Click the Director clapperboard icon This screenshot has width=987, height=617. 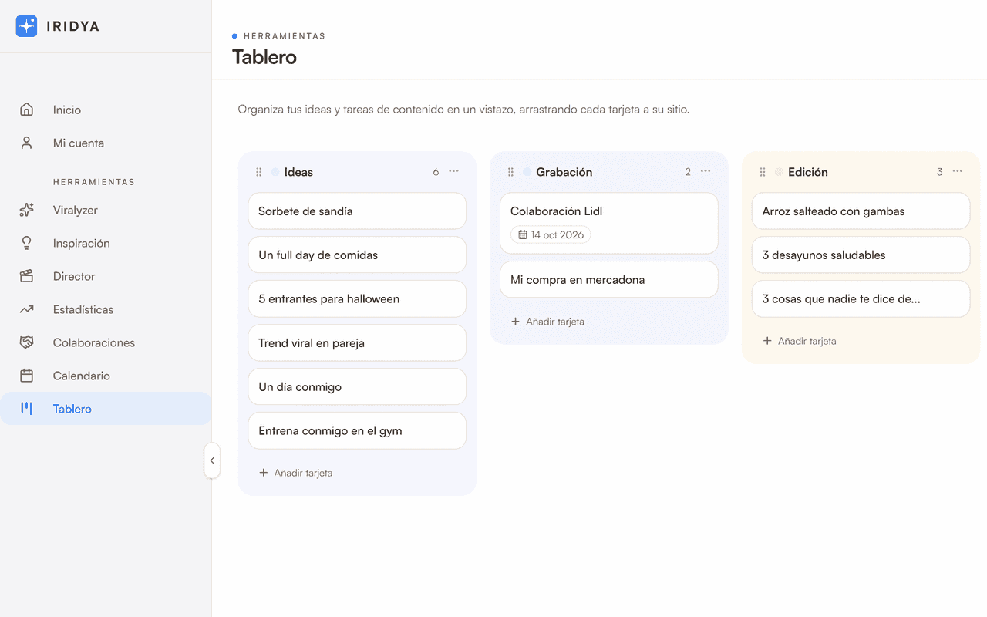click(27, 276)
